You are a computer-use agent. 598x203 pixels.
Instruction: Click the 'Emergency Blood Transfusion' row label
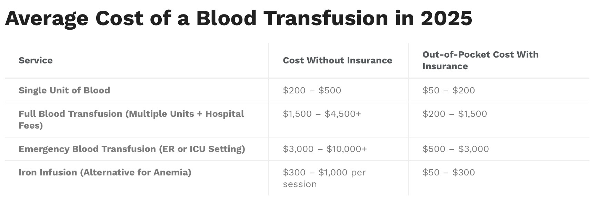pyautogui.click(x=87, y=149)
